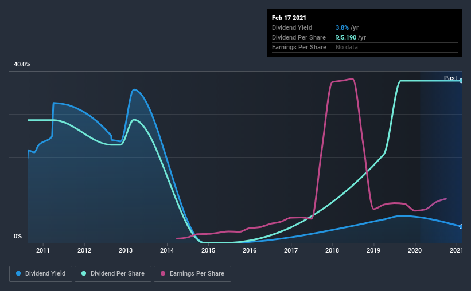Click the 'Past' label on chart
471x291 pixels.
[x=450, y=78]
